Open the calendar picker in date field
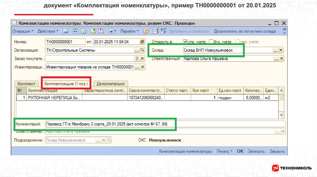 point(142,42)
